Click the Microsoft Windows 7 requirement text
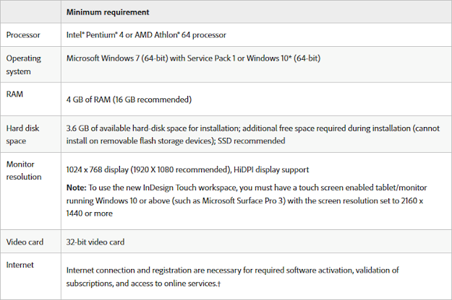 193,58
